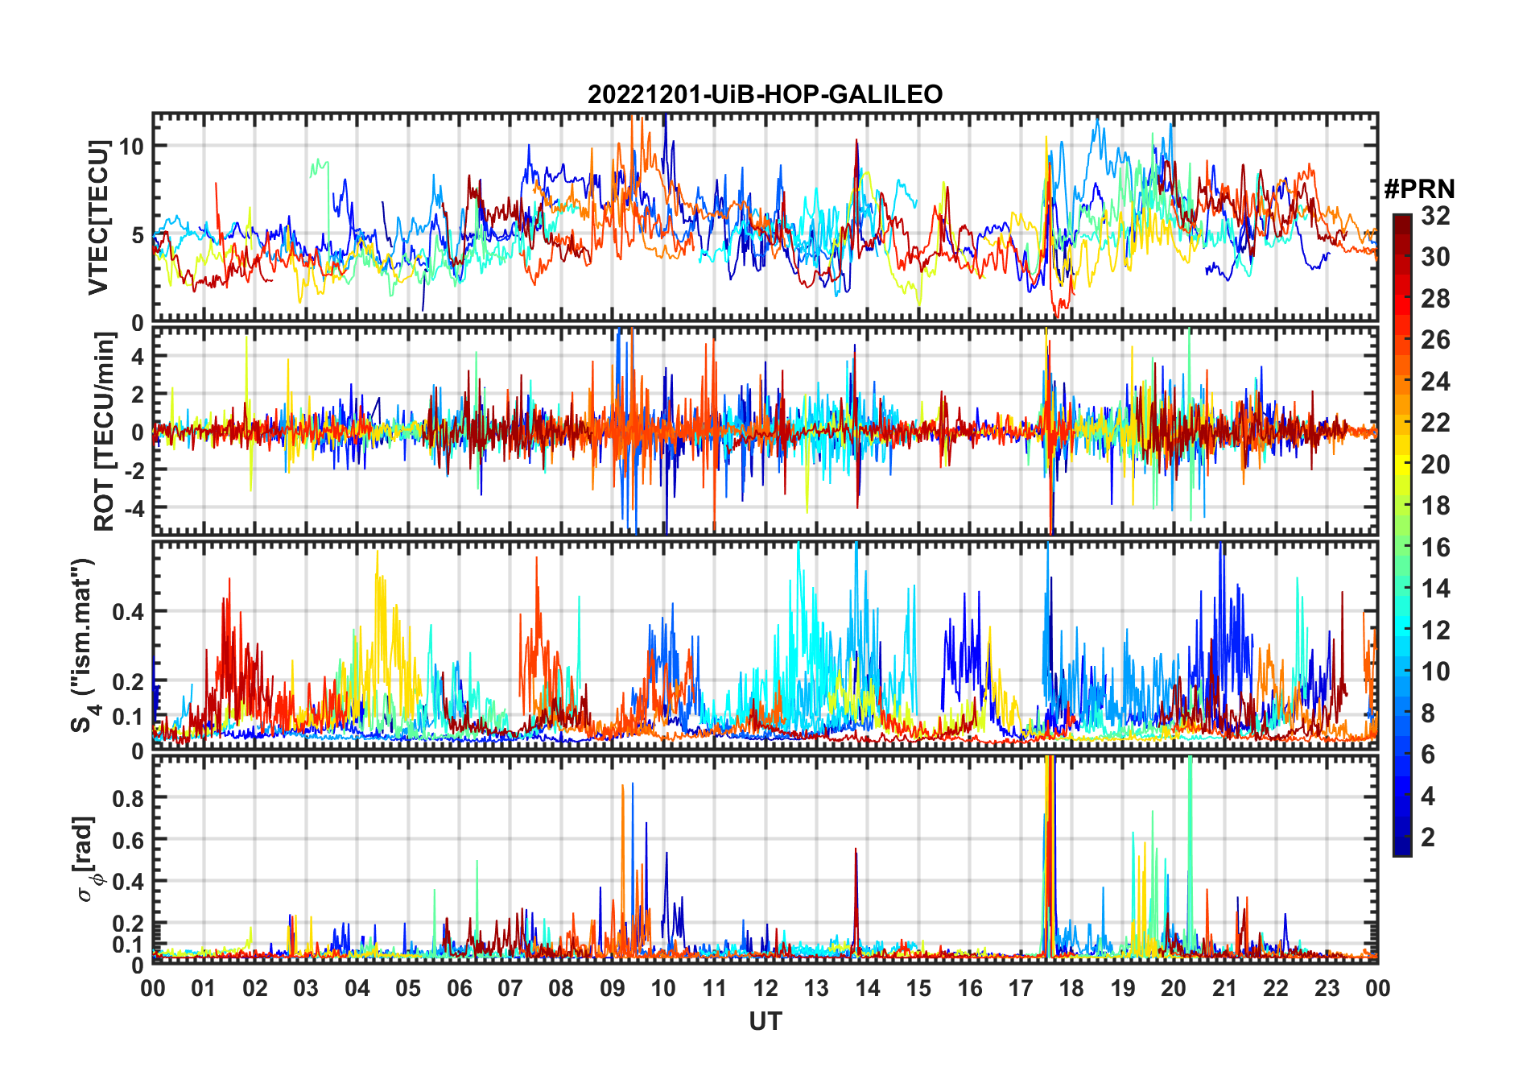Click colorbar tick label 24
This screenshot has width=1531, height=1071.
(1435, 382)
